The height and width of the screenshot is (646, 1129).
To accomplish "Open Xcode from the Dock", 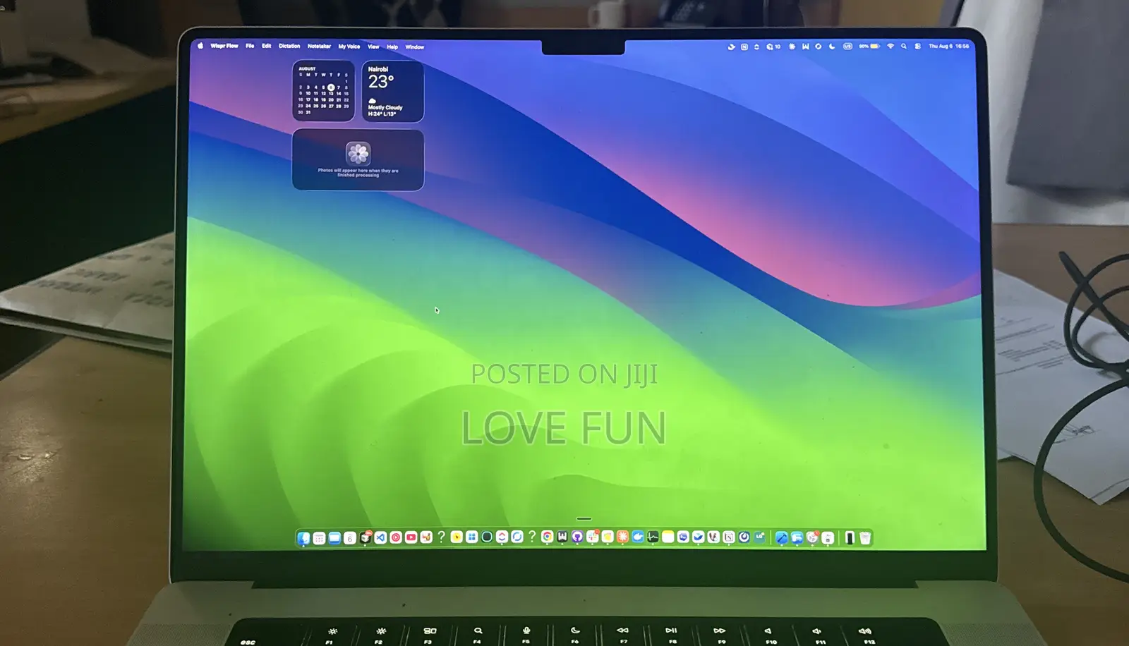I will [782, 537].
